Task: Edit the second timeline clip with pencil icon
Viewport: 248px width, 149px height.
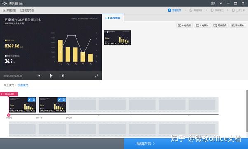Action: click(x=59, y=99)
